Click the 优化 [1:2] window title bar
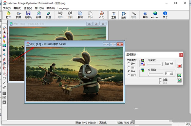Screen dimensions: 191x126 (x=74, y=44)
